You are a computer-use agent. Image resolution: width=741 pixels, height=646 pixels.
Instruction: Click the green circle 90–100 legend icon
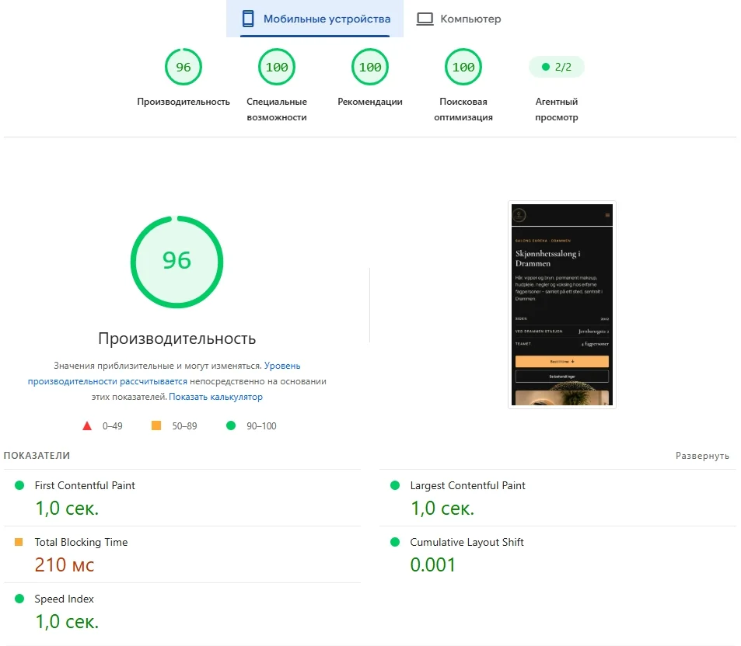[x=231, y=425]
